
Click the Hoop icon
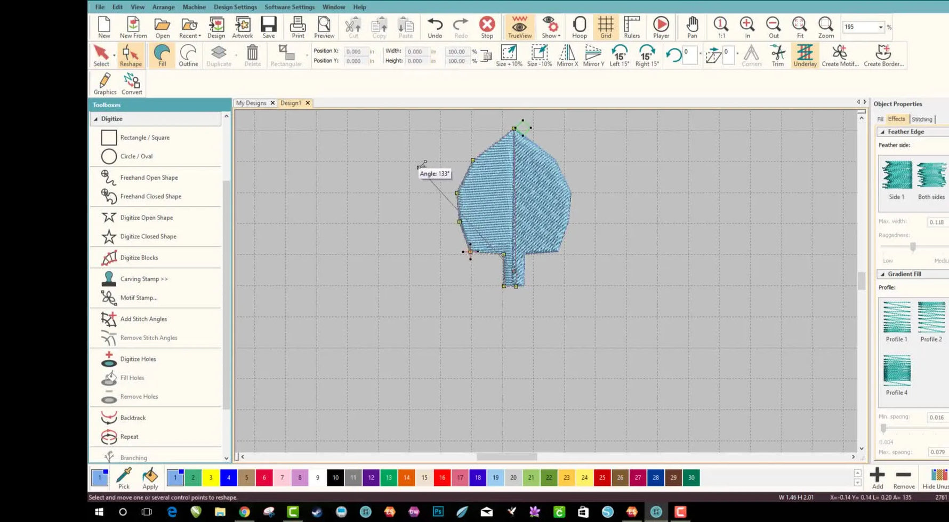[580, 27]
